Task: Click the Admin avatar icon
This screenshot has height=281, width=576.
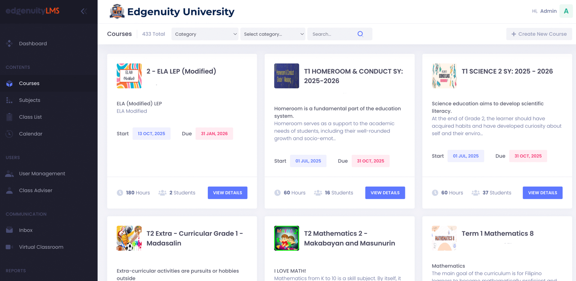Action: coord(566,11)
